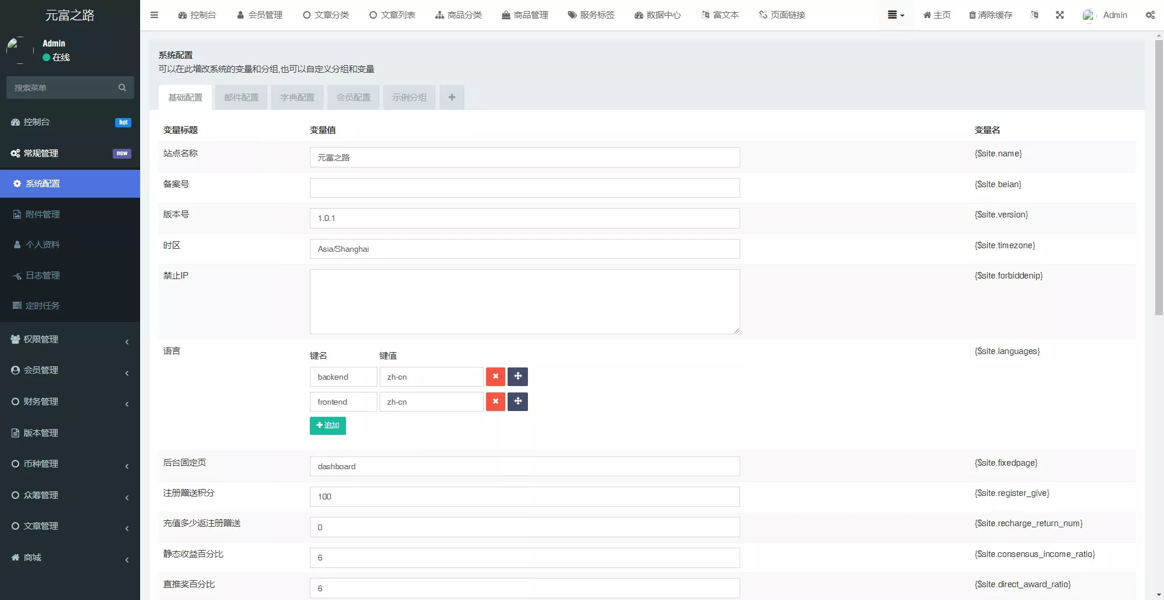Expand the 商城 sidebar menu
The width and height of the screenshot is (1164, 600).
tap(70, 558)
